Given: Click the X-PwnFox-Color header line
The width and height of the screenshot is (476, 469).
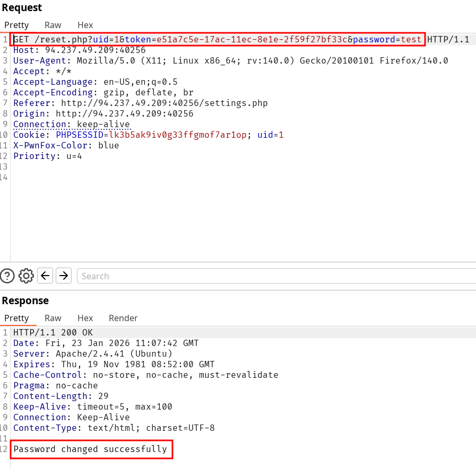Looking at the screenshot, I should 66,146.
